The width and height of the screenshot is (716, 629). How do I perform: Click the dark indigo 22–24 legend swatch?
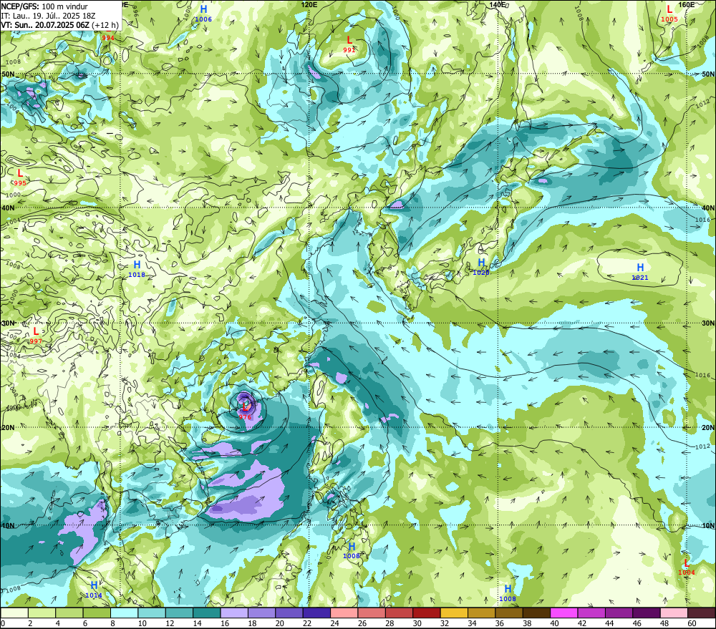tap(317, 613)
